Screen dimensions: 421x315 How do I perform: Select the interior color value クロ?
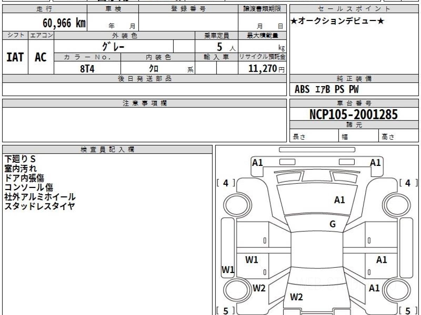click(154, 69)
